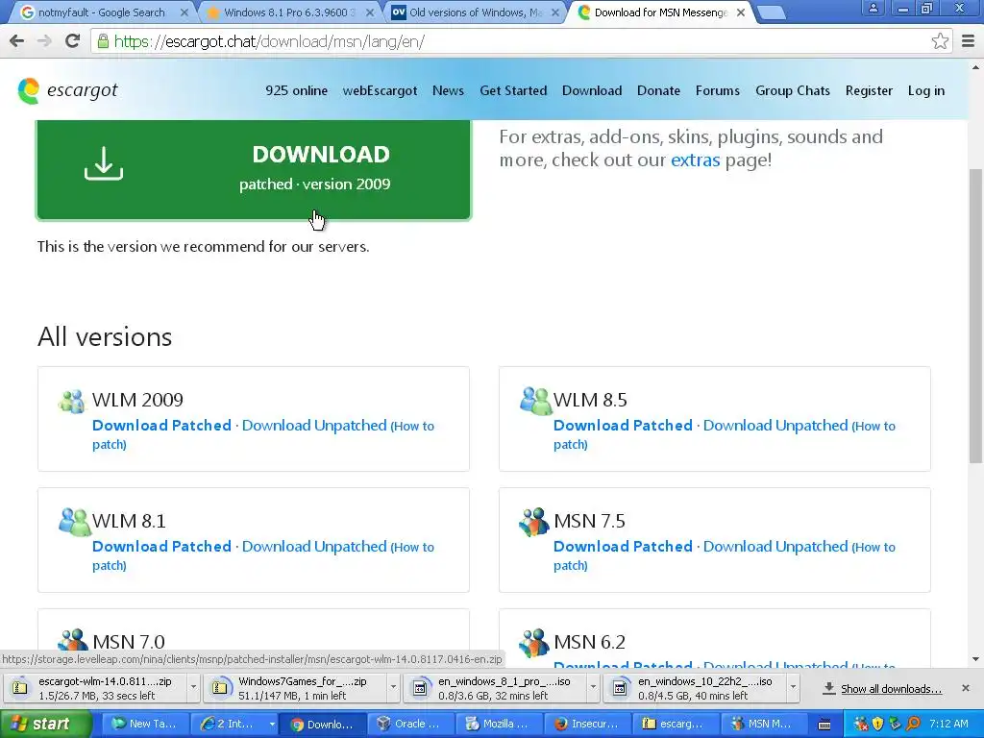
Task: Open Forums in the navigation bar
Action: (x=717, y=90)
